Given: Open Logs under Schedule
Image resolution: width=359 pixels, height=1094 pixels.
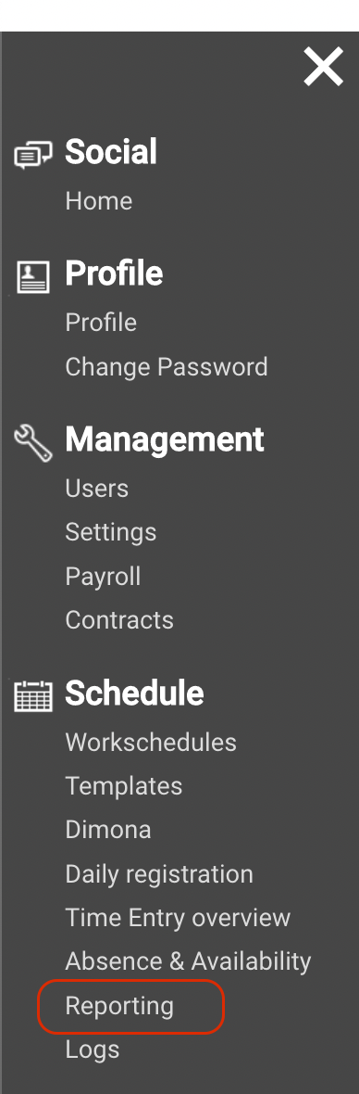Looking at the screenshot, I should point(93,1050).
